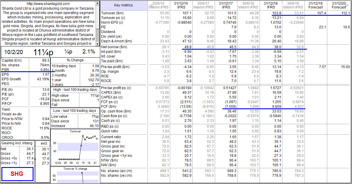Click the Turnover % change chart
Screen dimensions: 352x184
pos(75,176)
